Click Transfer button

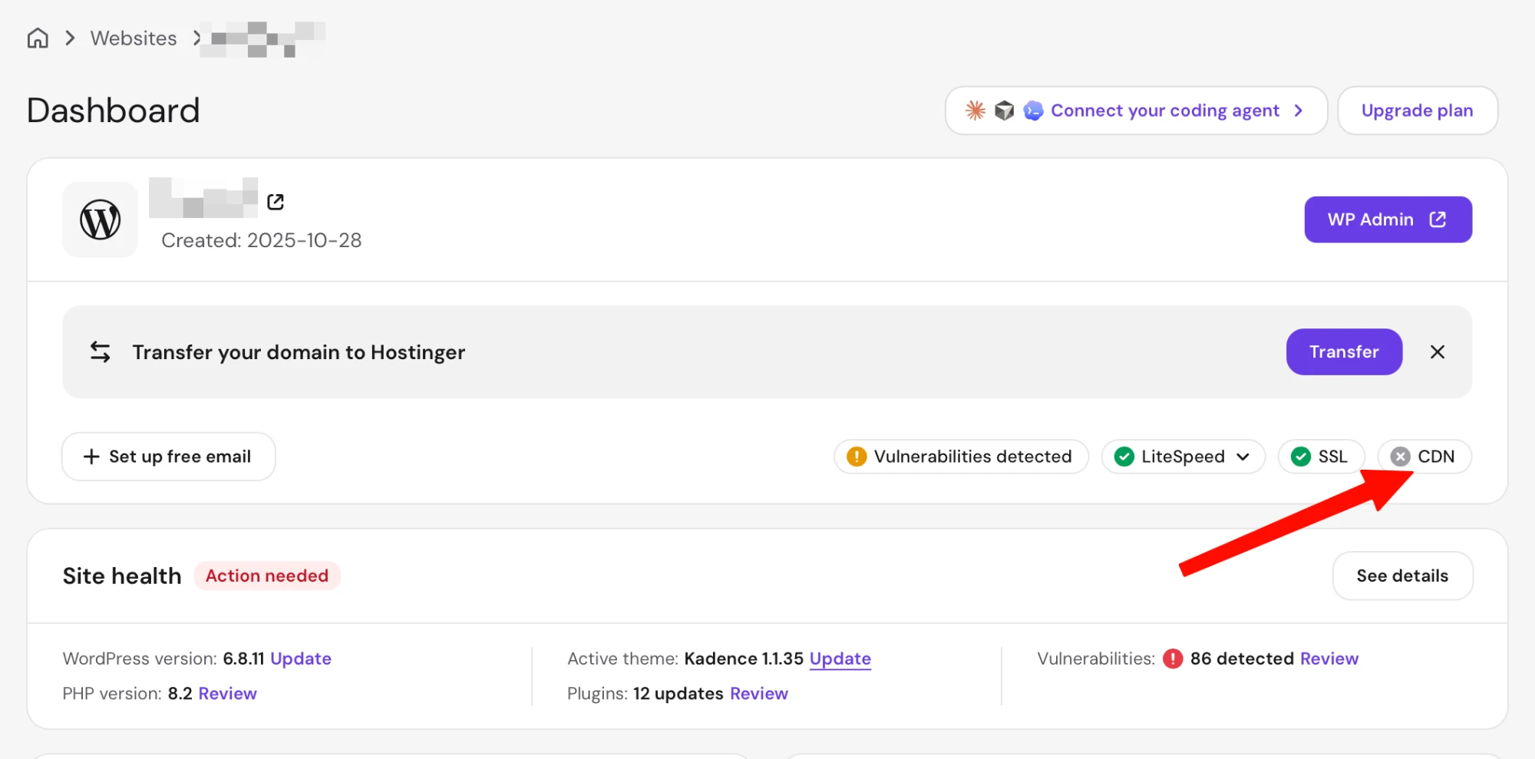pos(1344,351)
